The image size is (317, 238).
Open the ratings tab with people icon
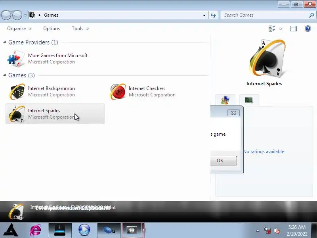(225, 100)
